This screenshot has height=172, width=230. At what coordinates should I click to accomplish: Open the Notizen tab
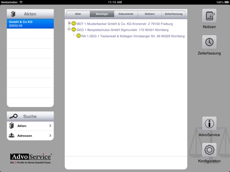coord(149,14)
